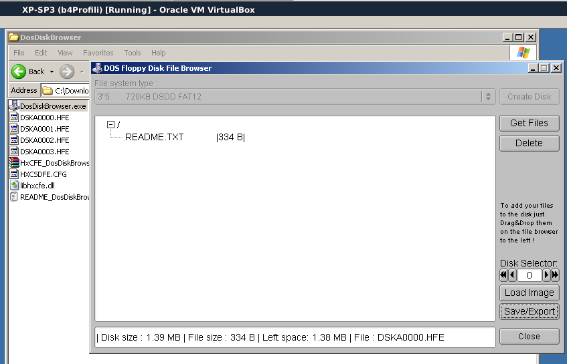This screenshot has height=364, width=567.
Task: Open the Back button history dropdown arrow
Action: pyautogui.click(x=52, y=71)
